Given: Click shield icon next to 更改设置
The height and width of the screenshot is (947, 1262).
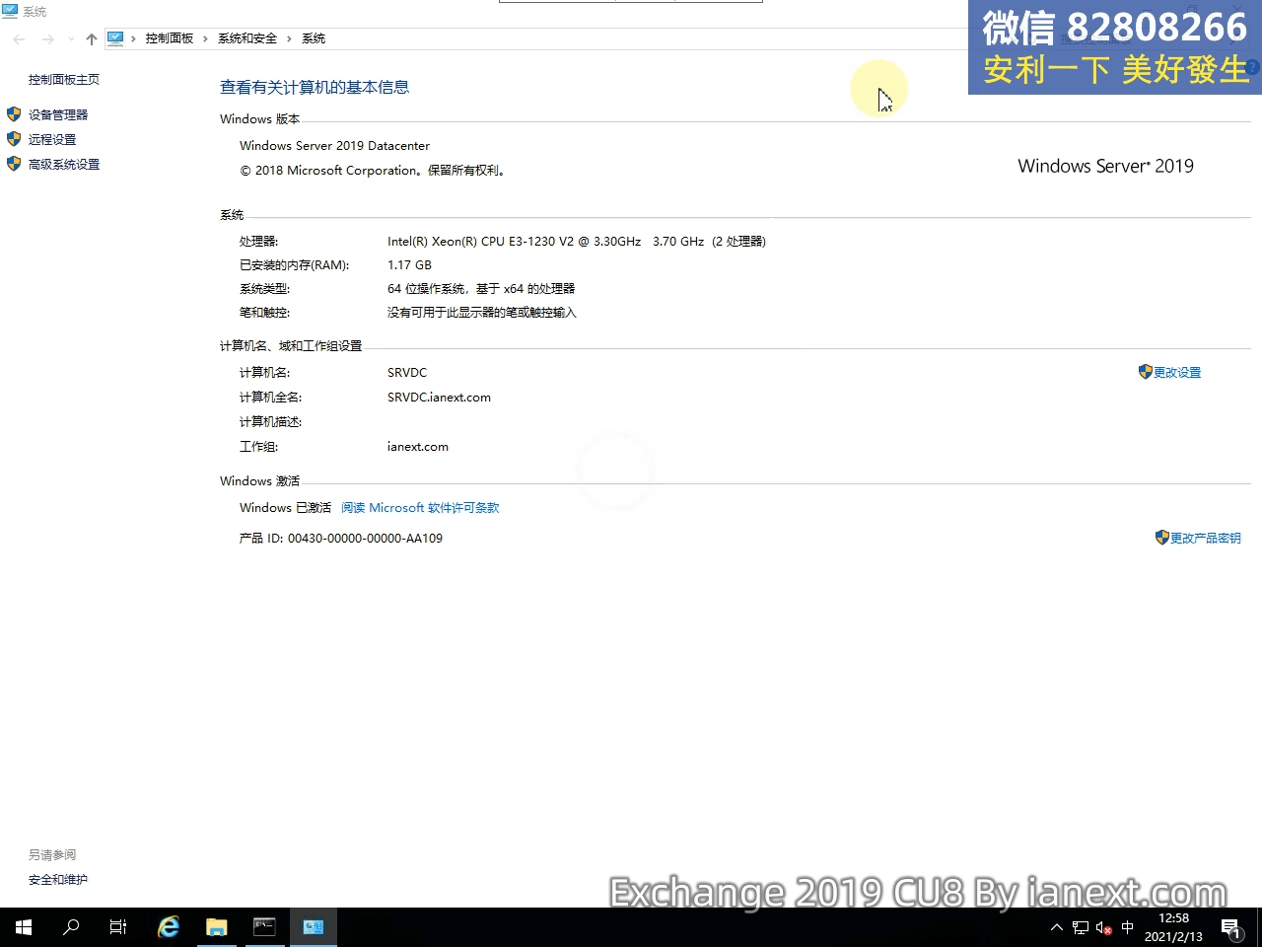Looking at the screenshot, I should tap(1145, 372).
